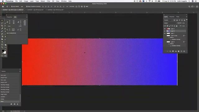Hide Layer 1 visibility eye

pyautogui.click(x=165, y=33)
